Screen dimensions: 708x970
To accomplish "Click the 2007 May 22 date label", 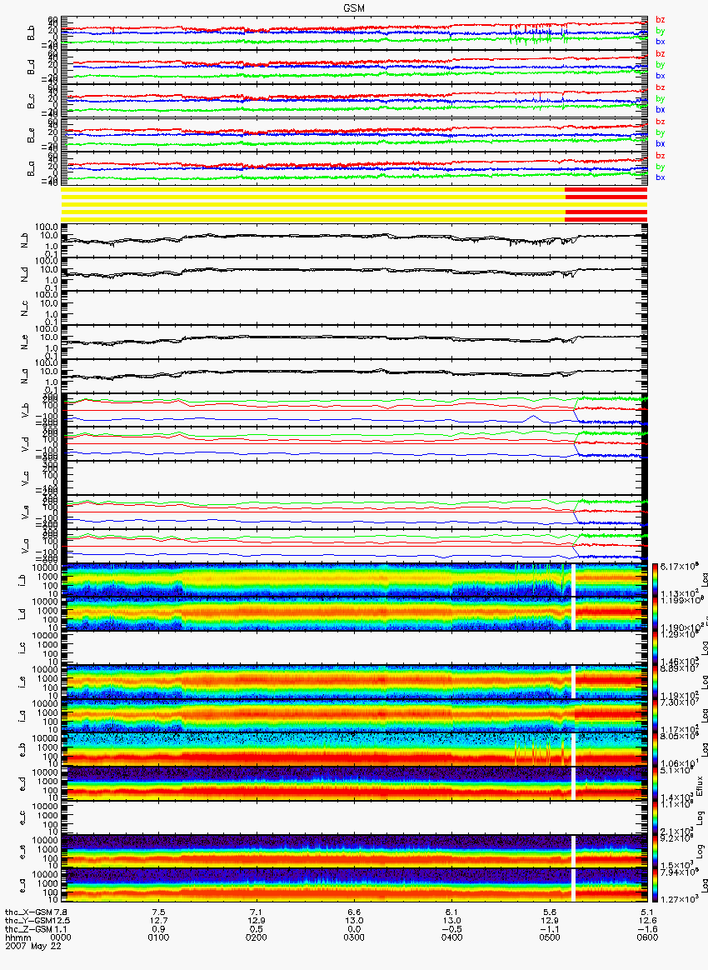I will click(32, 946).
